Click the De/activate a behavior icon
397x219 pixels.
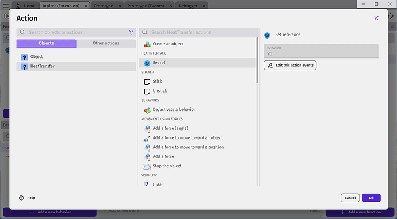(147, 110)
